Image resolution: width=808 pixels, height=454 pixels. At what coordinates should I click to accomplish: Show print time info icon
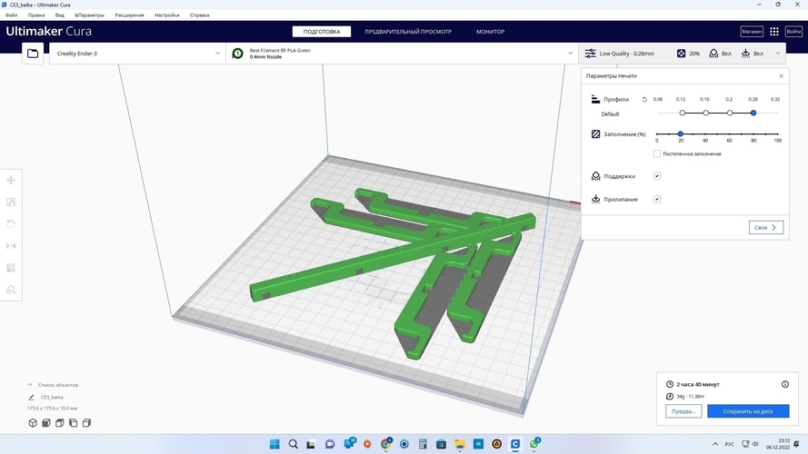click(784, 384)
